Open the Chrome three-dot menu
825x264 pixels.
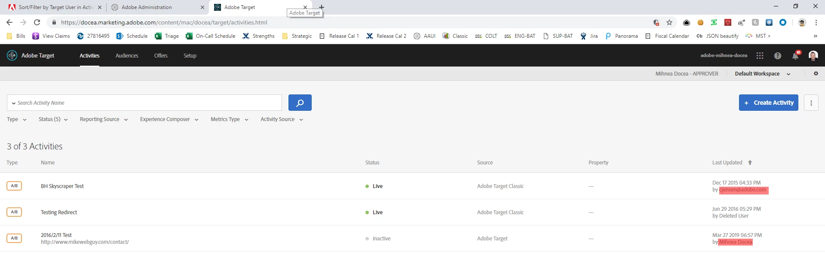click(x=816, y=22)
